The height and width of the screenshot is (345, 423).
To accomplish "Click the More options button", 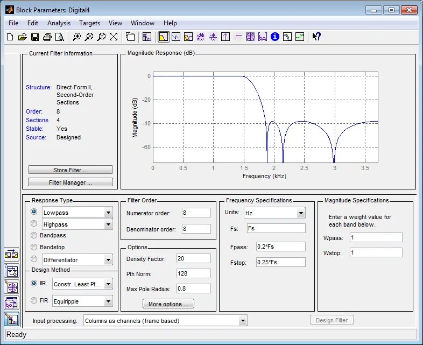I will point(168,304).
